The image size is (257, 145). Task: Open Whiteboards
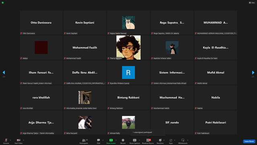pyautogui.click(x=183, y=141)
